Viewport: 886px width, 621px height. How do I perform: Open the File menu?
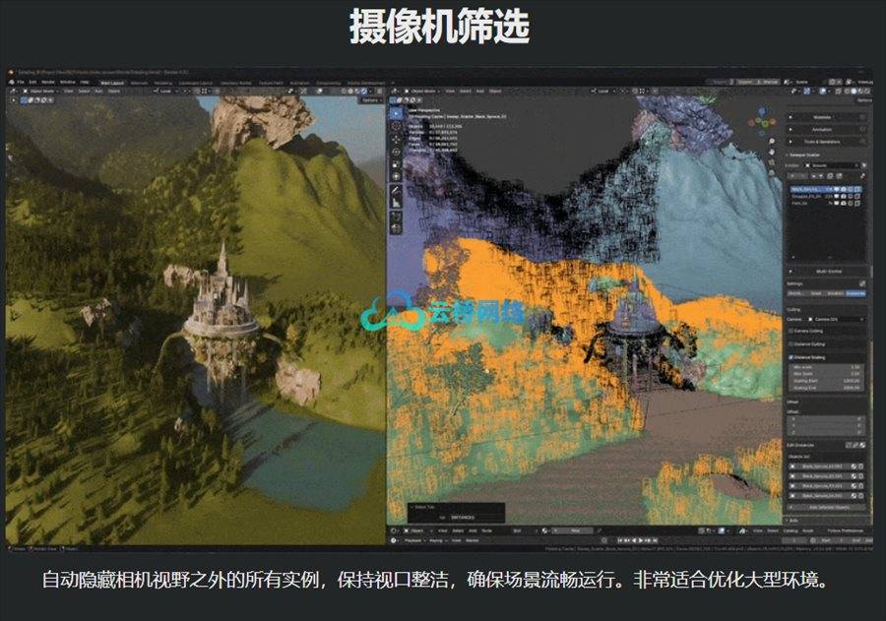(x=20, y=82)
